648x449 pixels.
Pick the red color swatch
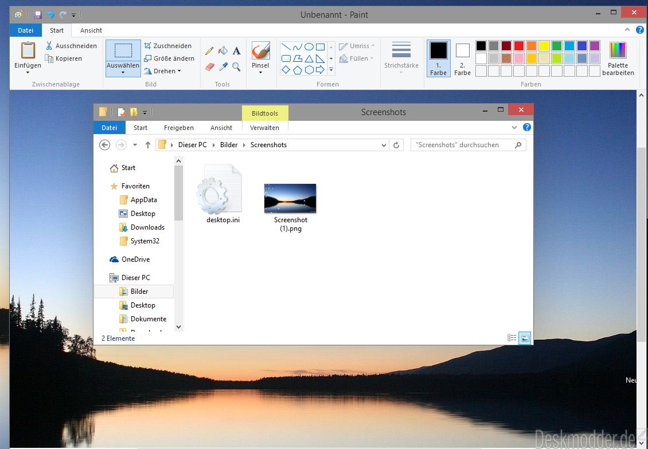pos(518,45)
